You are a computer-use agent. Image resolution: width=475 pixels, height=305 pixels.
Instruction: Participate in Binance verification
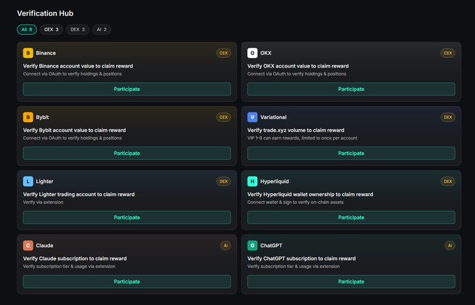coord(127,89)
